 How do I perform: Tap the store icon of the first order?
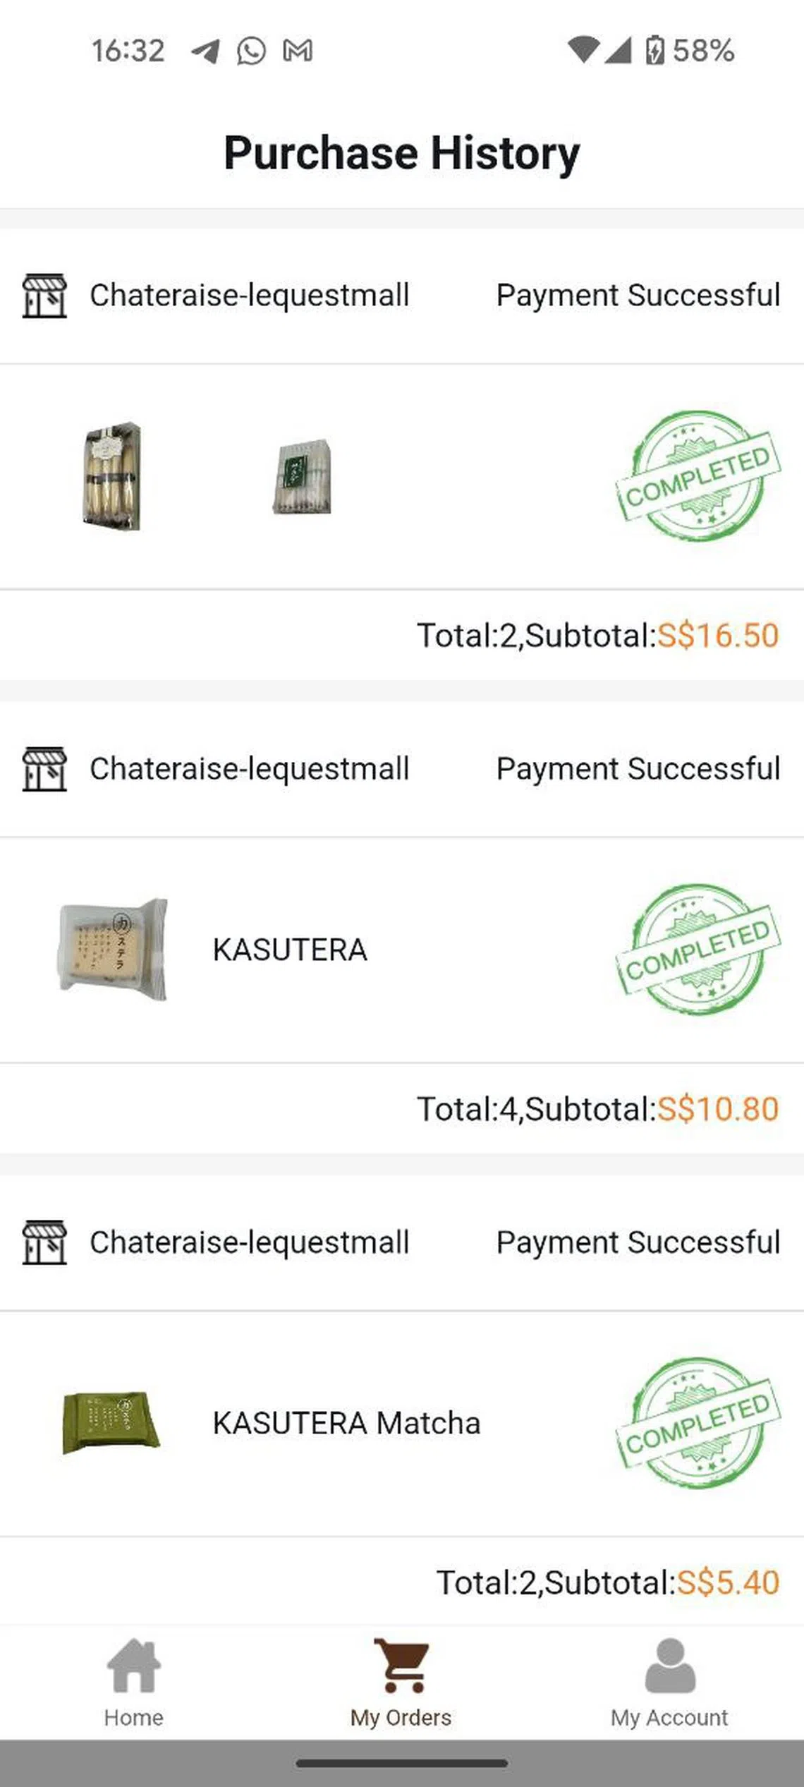point(44,296)
